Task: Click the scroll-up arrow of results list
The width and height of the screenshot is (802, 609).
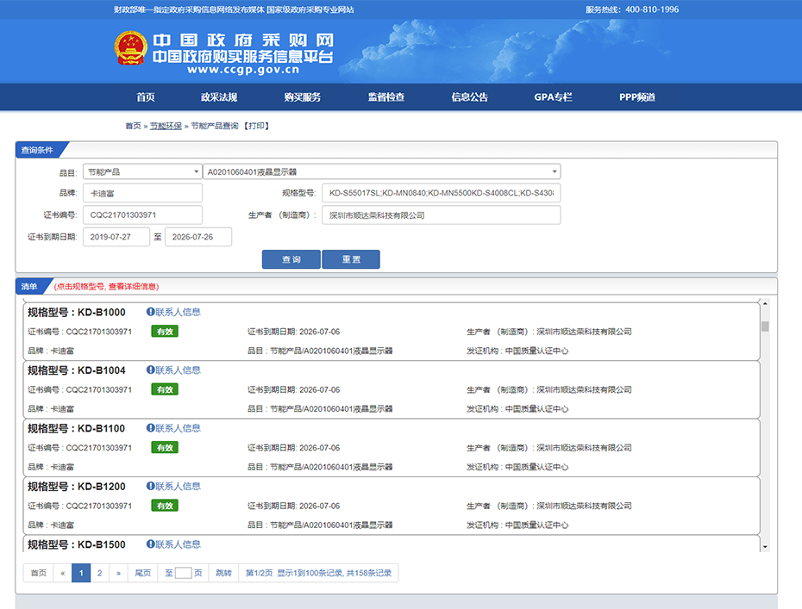Action: click(x=765, y=304)
